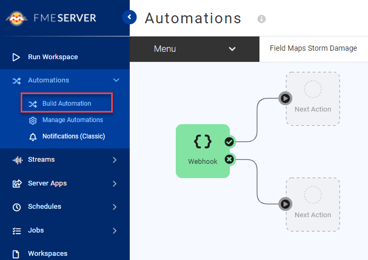Click the Webhook success checkmark port
Screen dimensions: 368x260
click(x=229, y=142)
